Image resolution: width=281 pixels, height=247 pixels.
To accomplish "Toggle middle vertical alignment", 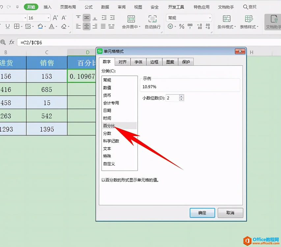I will click(x=87, y=18).
